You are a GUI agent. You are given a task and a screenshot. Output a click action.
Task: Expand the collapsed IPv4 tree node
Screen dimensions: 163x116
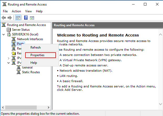(9, 58)
